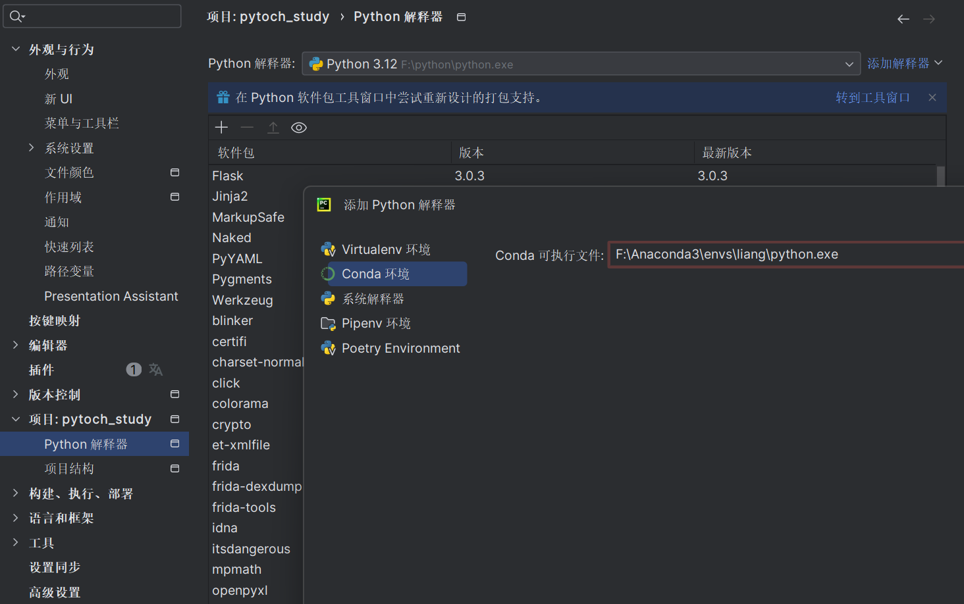The image size is (964, 604).
Task: Expand the 构建、执行、部署 section
Action: (x=16, y=493)
